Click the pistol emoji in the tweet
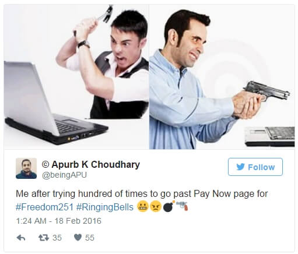This screenshot has width=298, height=254. point(182,206)
